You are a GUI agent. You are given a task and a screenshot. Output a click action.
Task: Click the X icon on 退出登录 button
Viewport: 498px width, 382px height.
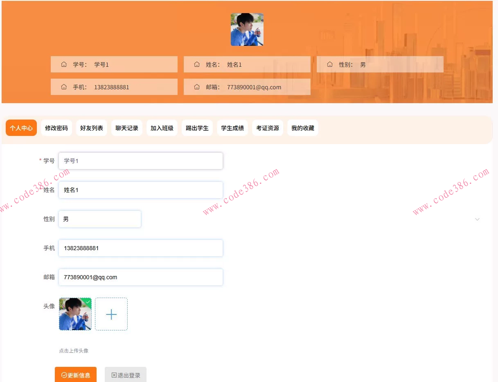pos(114,375)
